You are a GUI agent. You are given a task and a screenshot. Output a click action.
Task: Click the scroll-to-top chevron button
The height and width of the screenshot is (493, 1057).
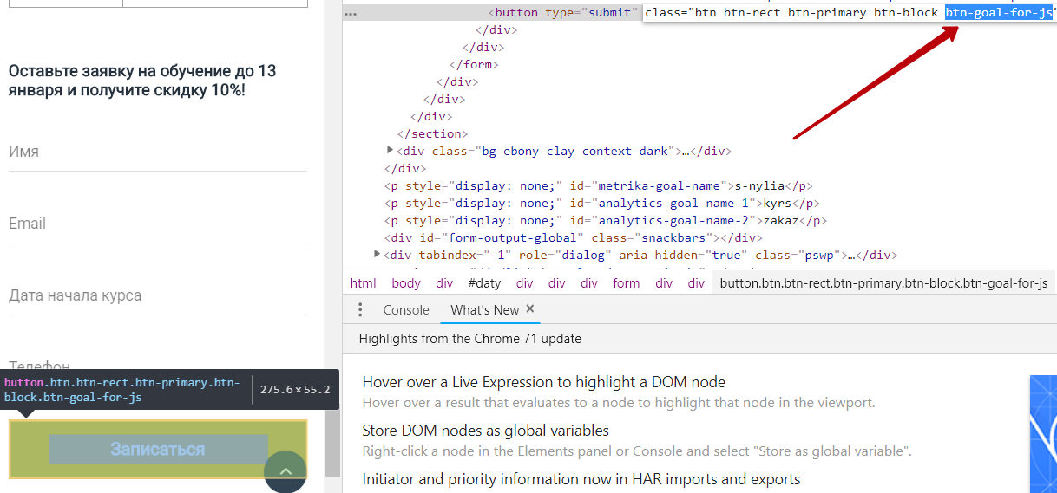point(286,471)
